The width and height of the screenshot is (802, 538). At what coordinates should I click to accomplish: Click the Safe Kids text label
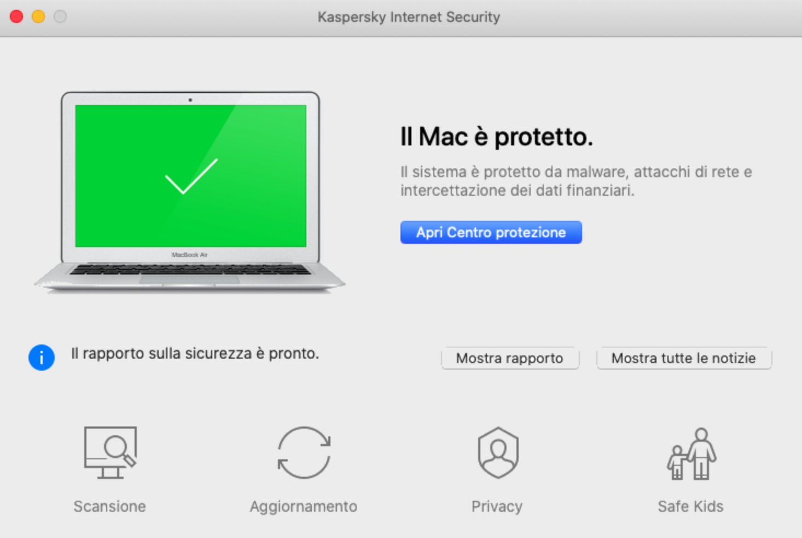pyautogui.click(x=690, y=506)
